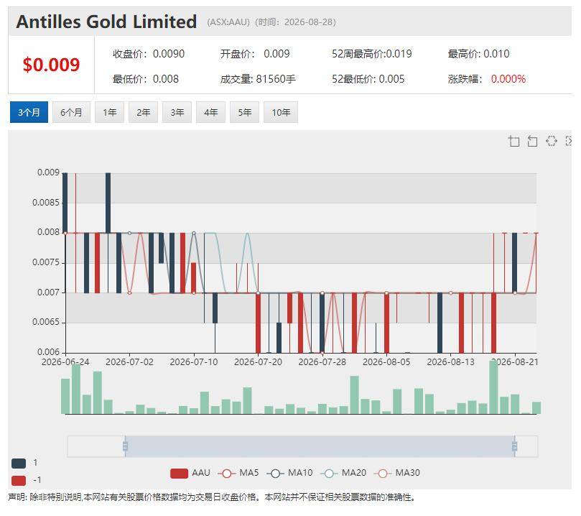Screen dimensions: 581x516
Task: Click the 最高价 0.010 text
Action: point(478,54)
